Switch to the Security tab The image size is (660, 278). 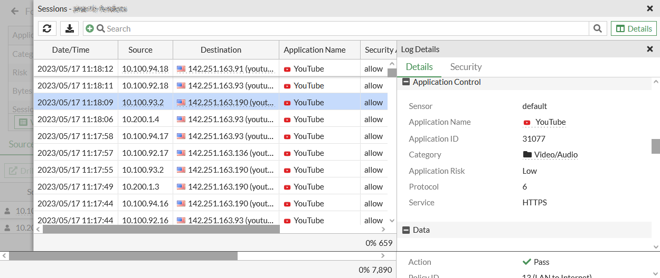(x=466, y=67)
